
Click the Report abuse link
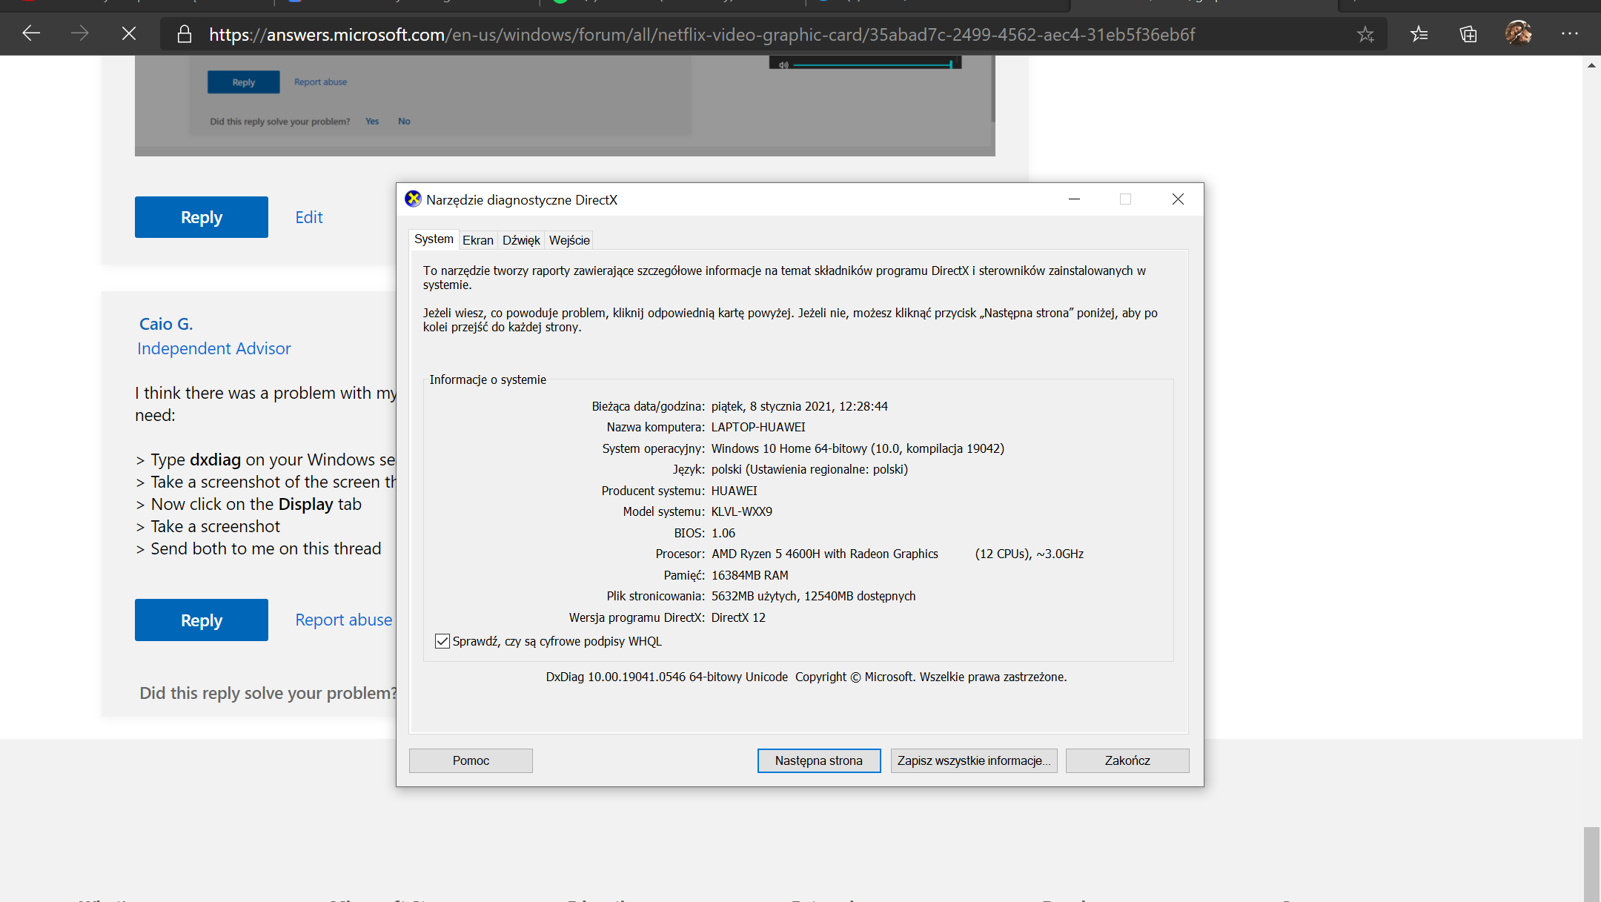point(343,620)
